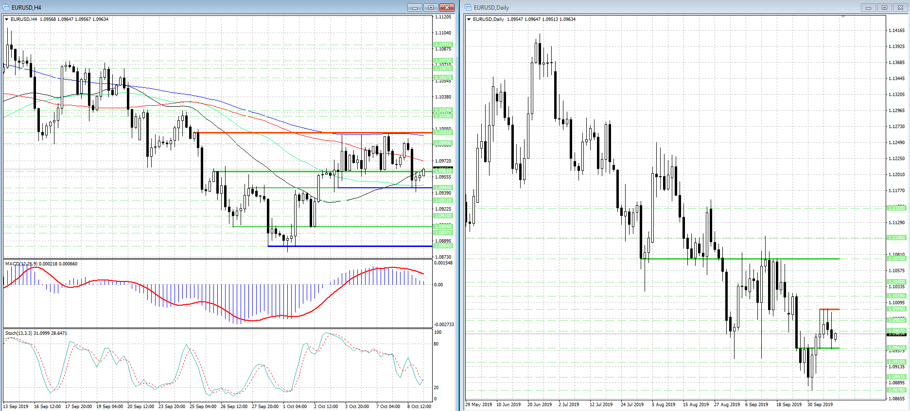This screenshot has height=411, width=910.
Task: Select the long green horizontal line in Daily chart
Action: 740,259
